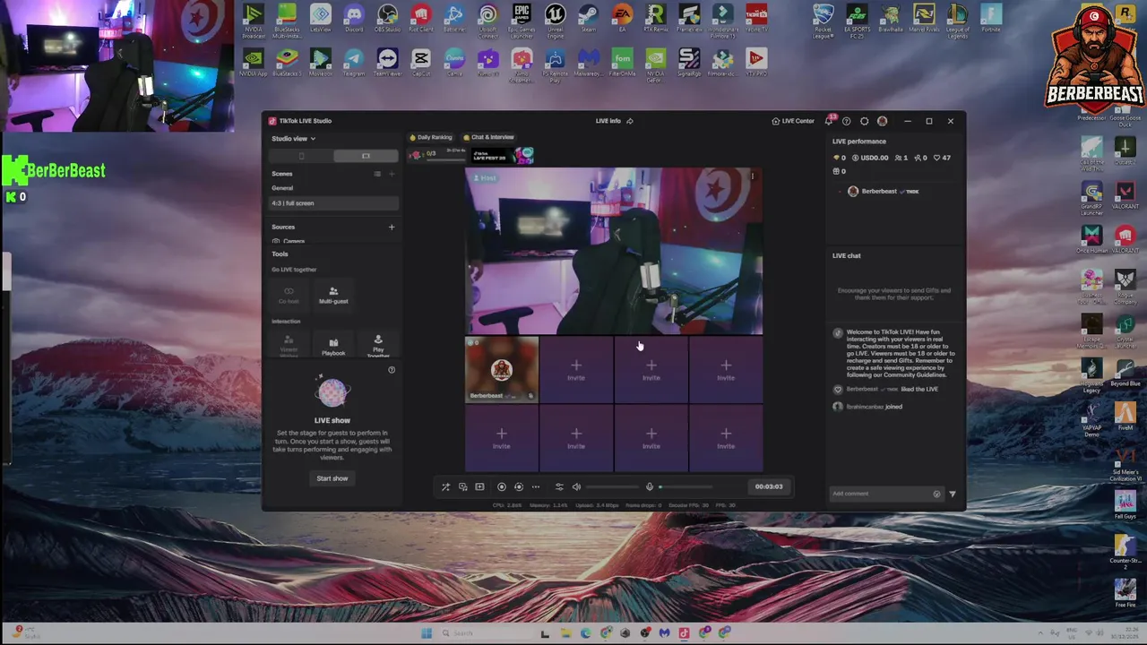Image resolution: width=1147 pixels, height=645 pixels.
Task: Open CapCut desktop shortcut
Action: (x=421, y=63)
